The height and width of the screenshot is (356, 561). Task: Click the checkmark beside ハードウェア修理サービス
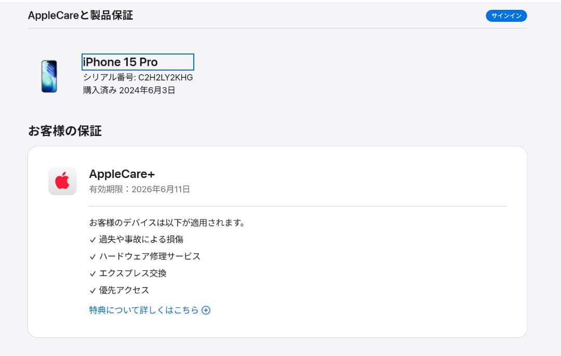click(93, 256)
